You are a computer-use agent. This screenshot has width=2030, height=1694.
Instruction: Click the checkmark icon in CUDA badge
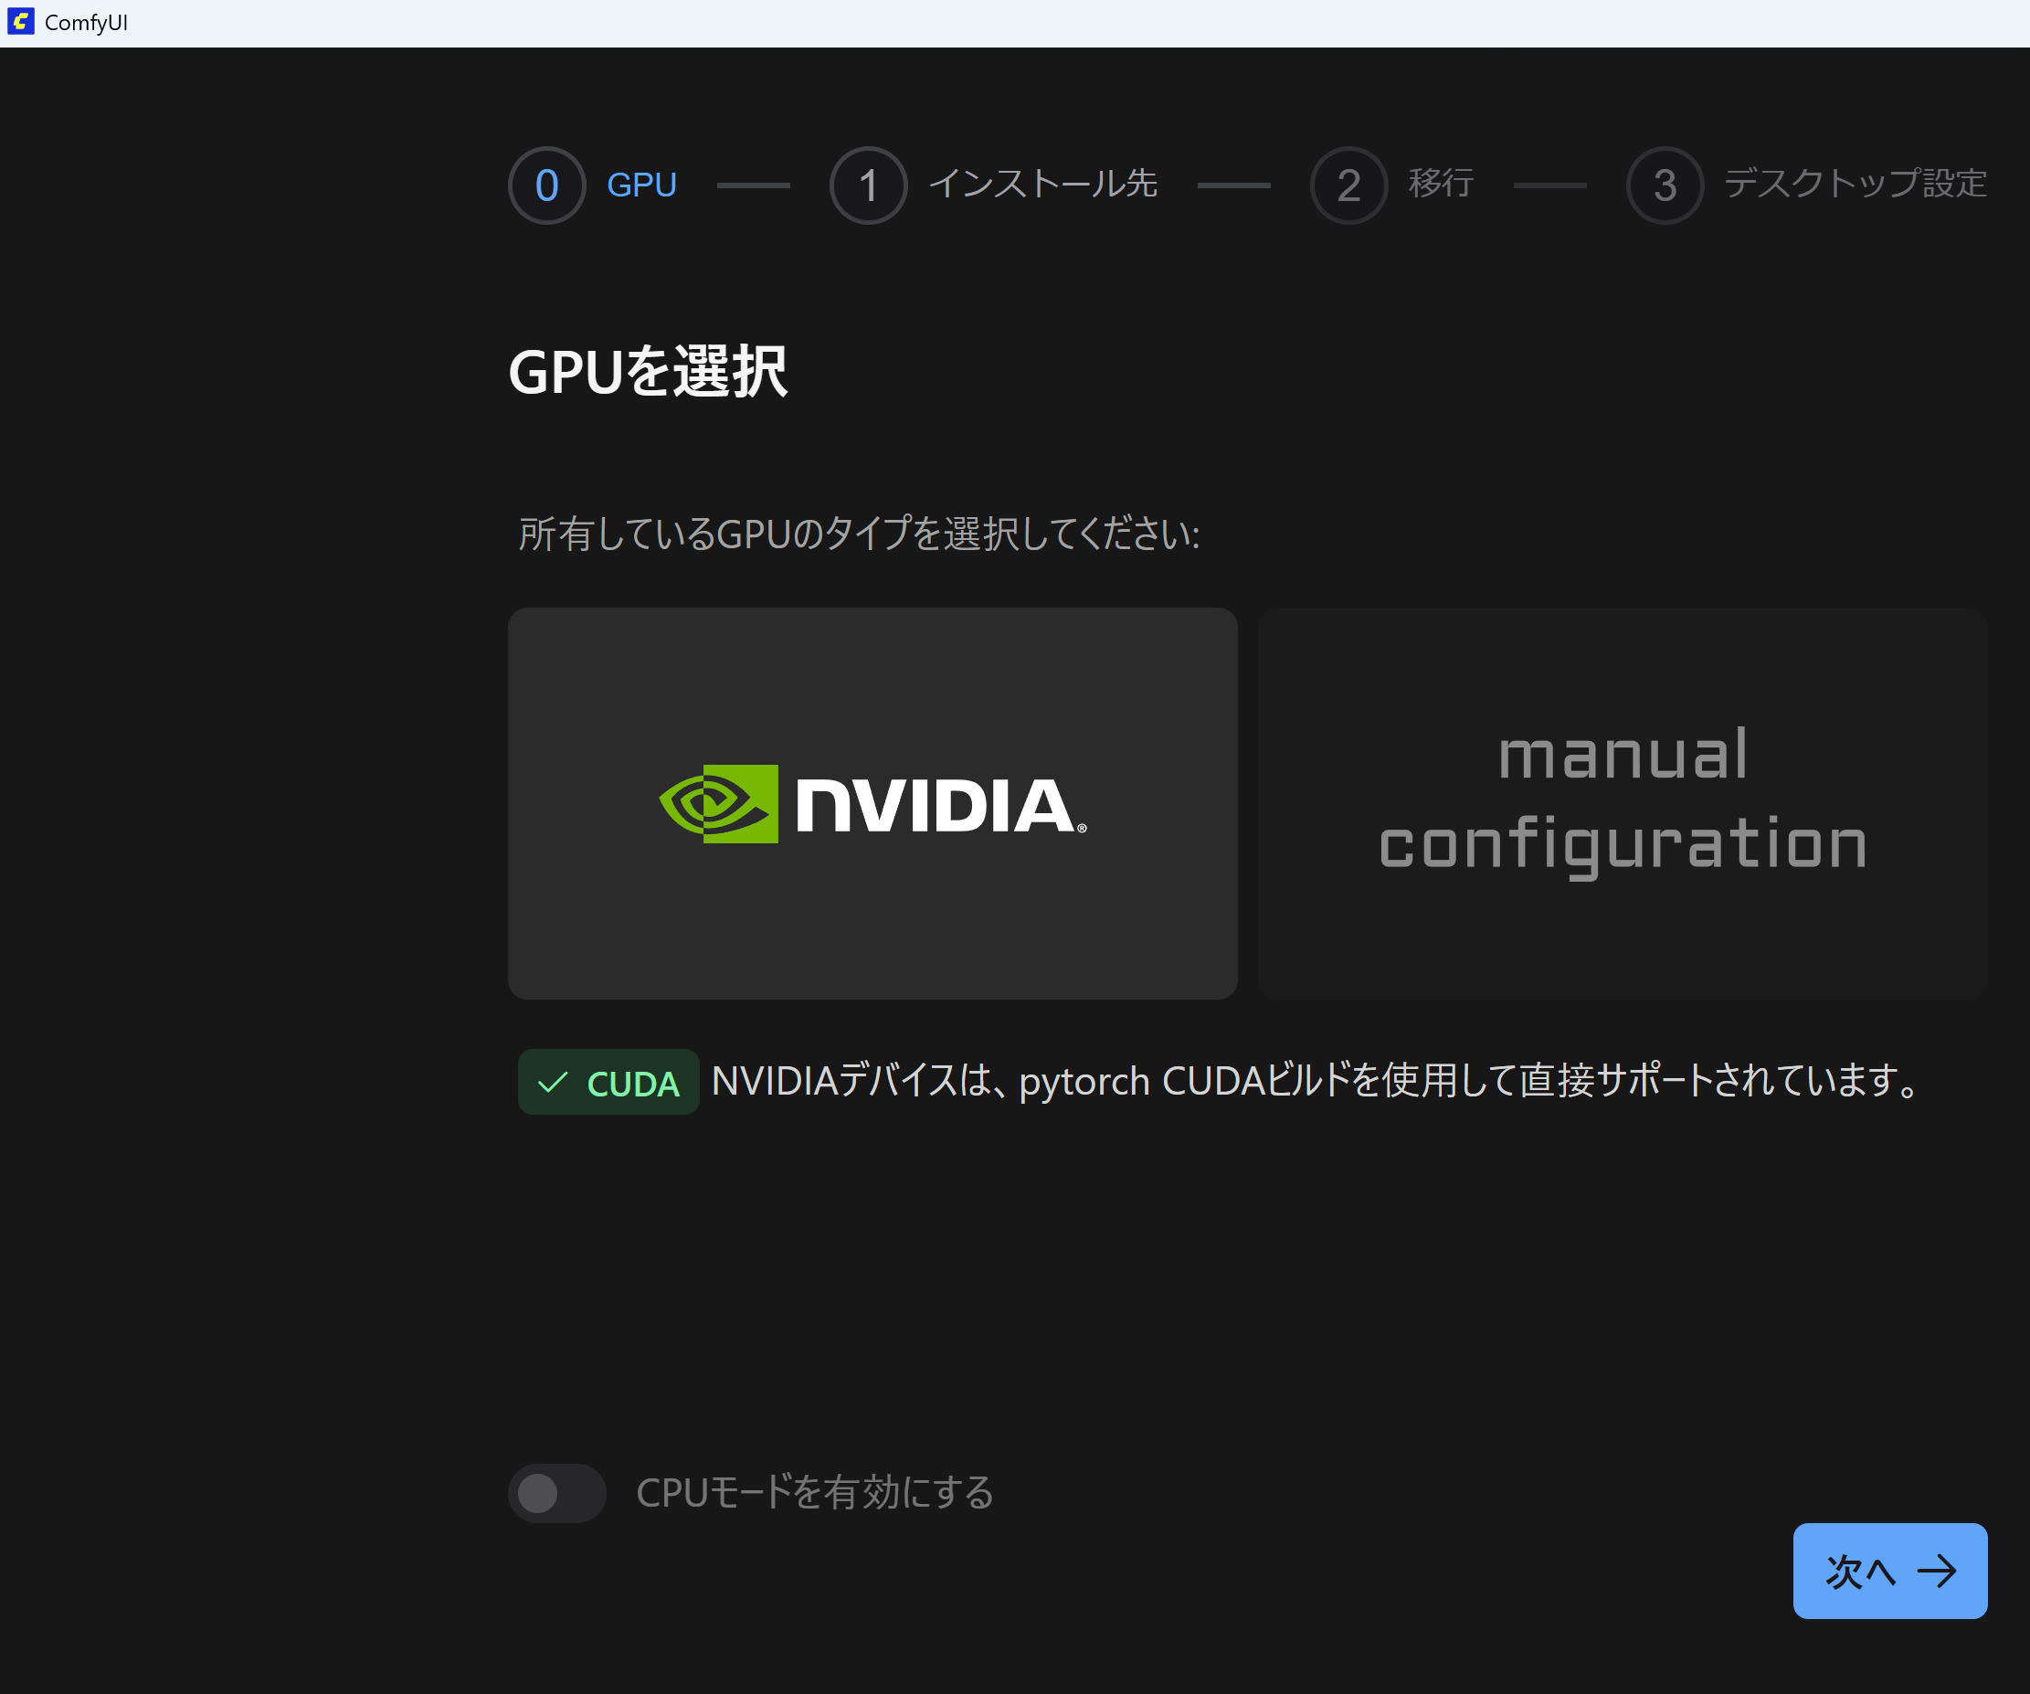pos(552,1082)
